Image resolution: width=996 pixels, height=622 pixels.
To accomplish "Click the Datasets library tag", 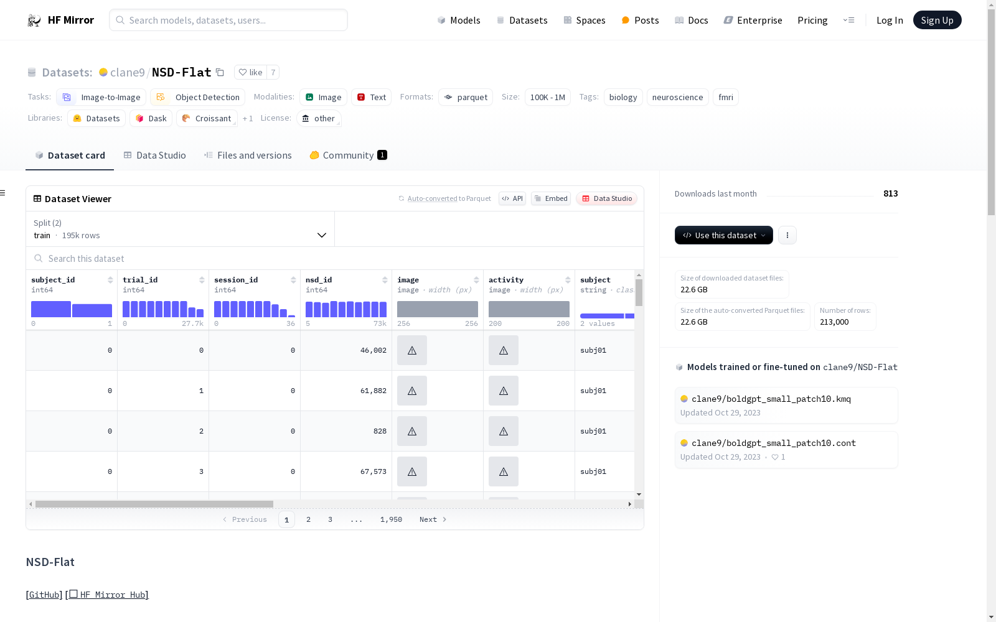I will coord(96,118).
